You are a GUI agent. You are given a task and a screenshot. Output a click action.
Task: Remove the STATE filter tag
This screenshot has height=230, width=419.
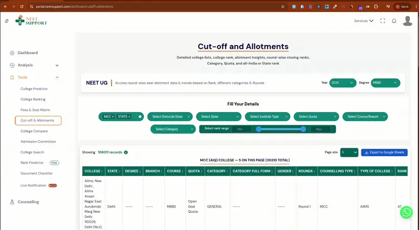click(129, 116)
